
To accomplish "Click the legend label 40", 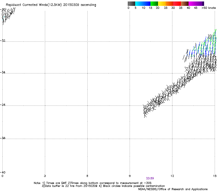I will 188,8.
